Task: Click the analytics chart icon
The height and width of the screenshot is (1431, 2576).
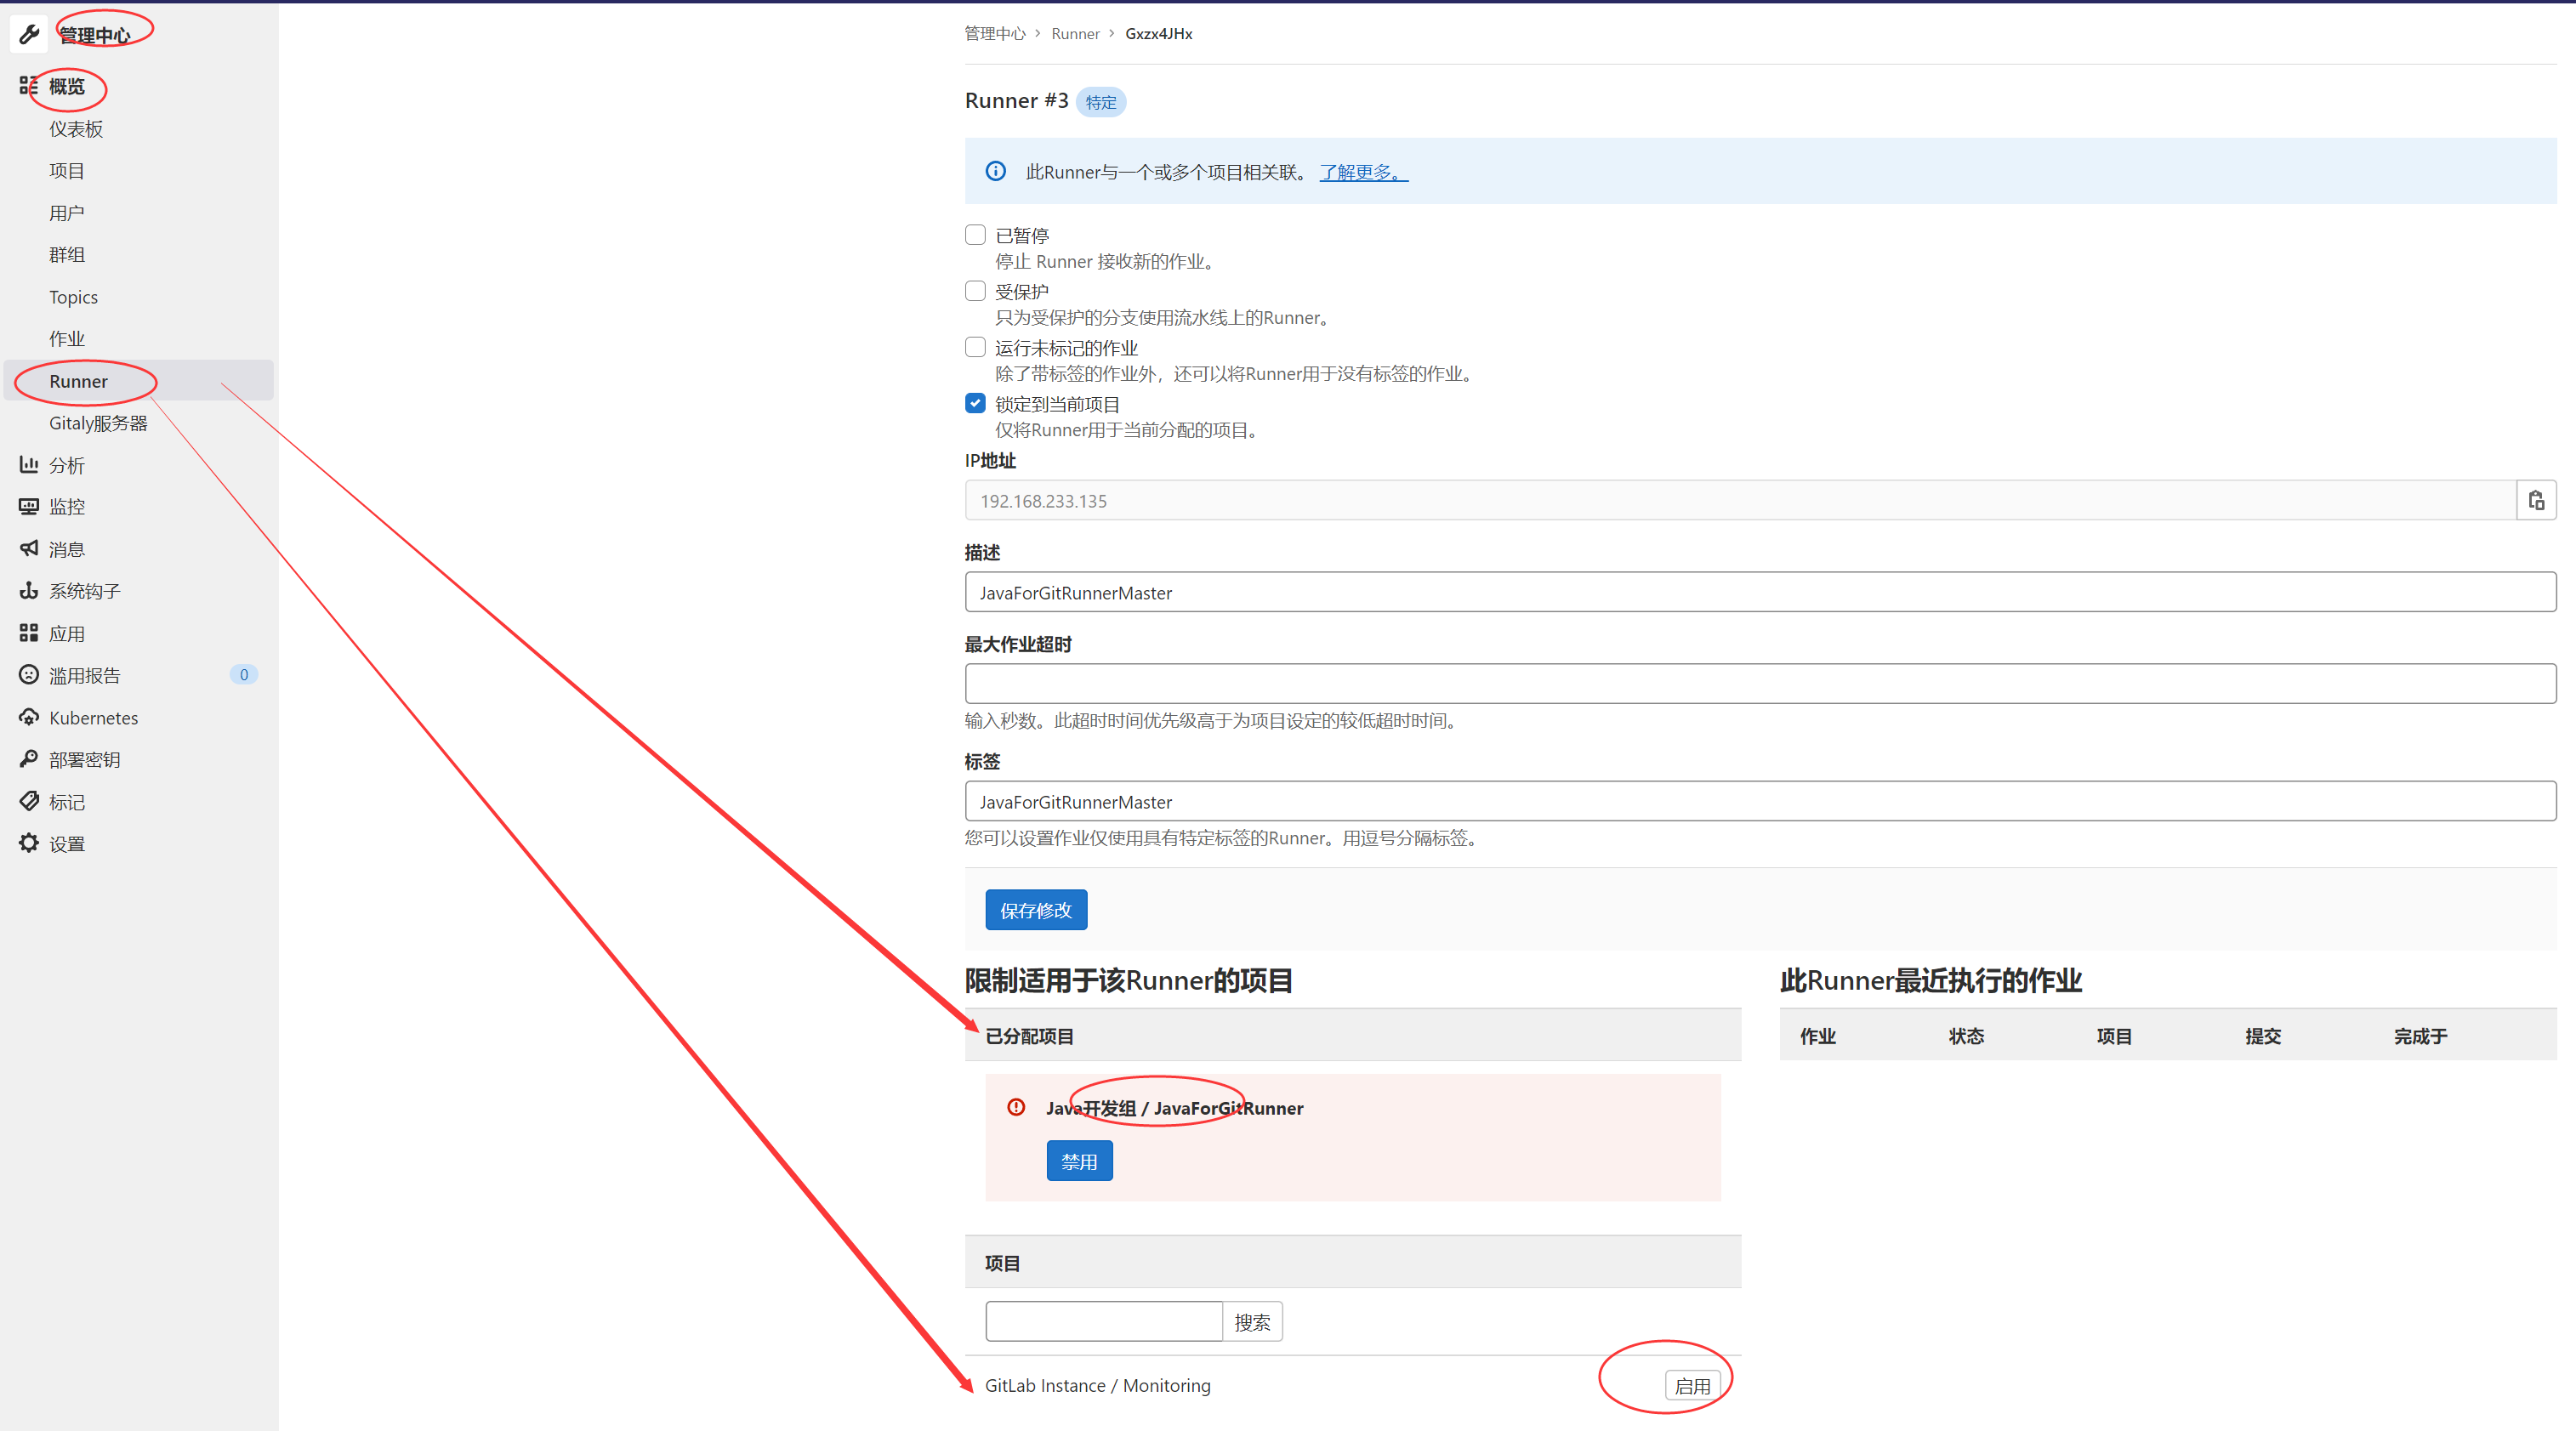Action: click(28, 465)
